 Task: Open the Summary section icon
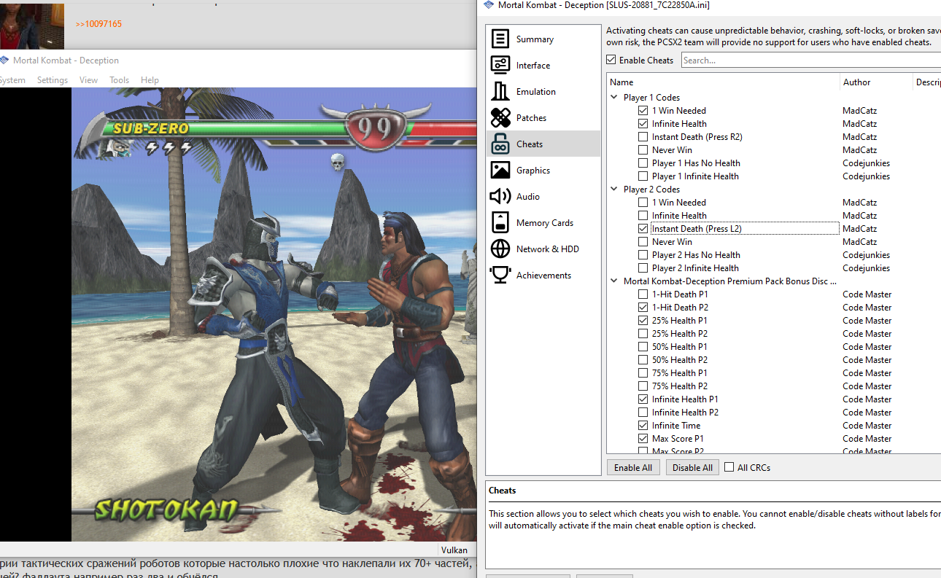pyautogui.click(x=500, y=39)
